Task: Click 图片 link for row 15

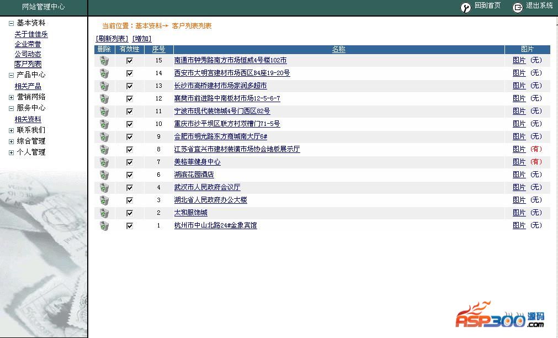Action: [519, 61]
